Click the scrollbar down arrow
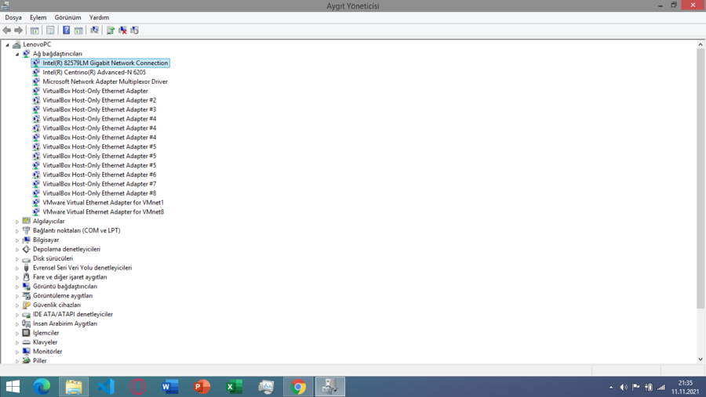Image resolution: width=706 pixels, height=397 pixels. pyautogui.click(x=701, y=359)
